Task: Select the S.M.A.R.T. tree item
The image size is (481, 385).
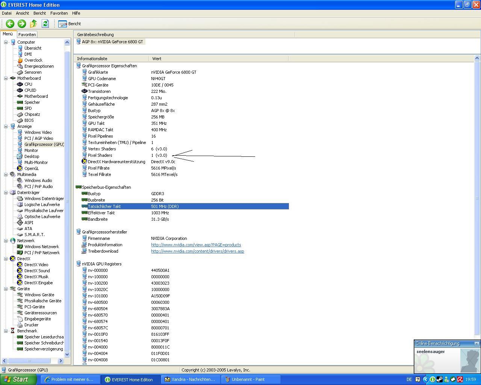Action: [x=34, y=235]
